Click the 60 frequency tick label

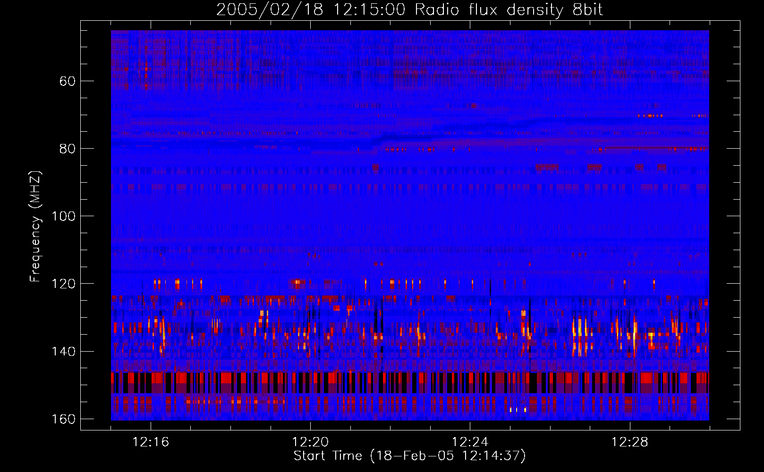click(68, 81)
